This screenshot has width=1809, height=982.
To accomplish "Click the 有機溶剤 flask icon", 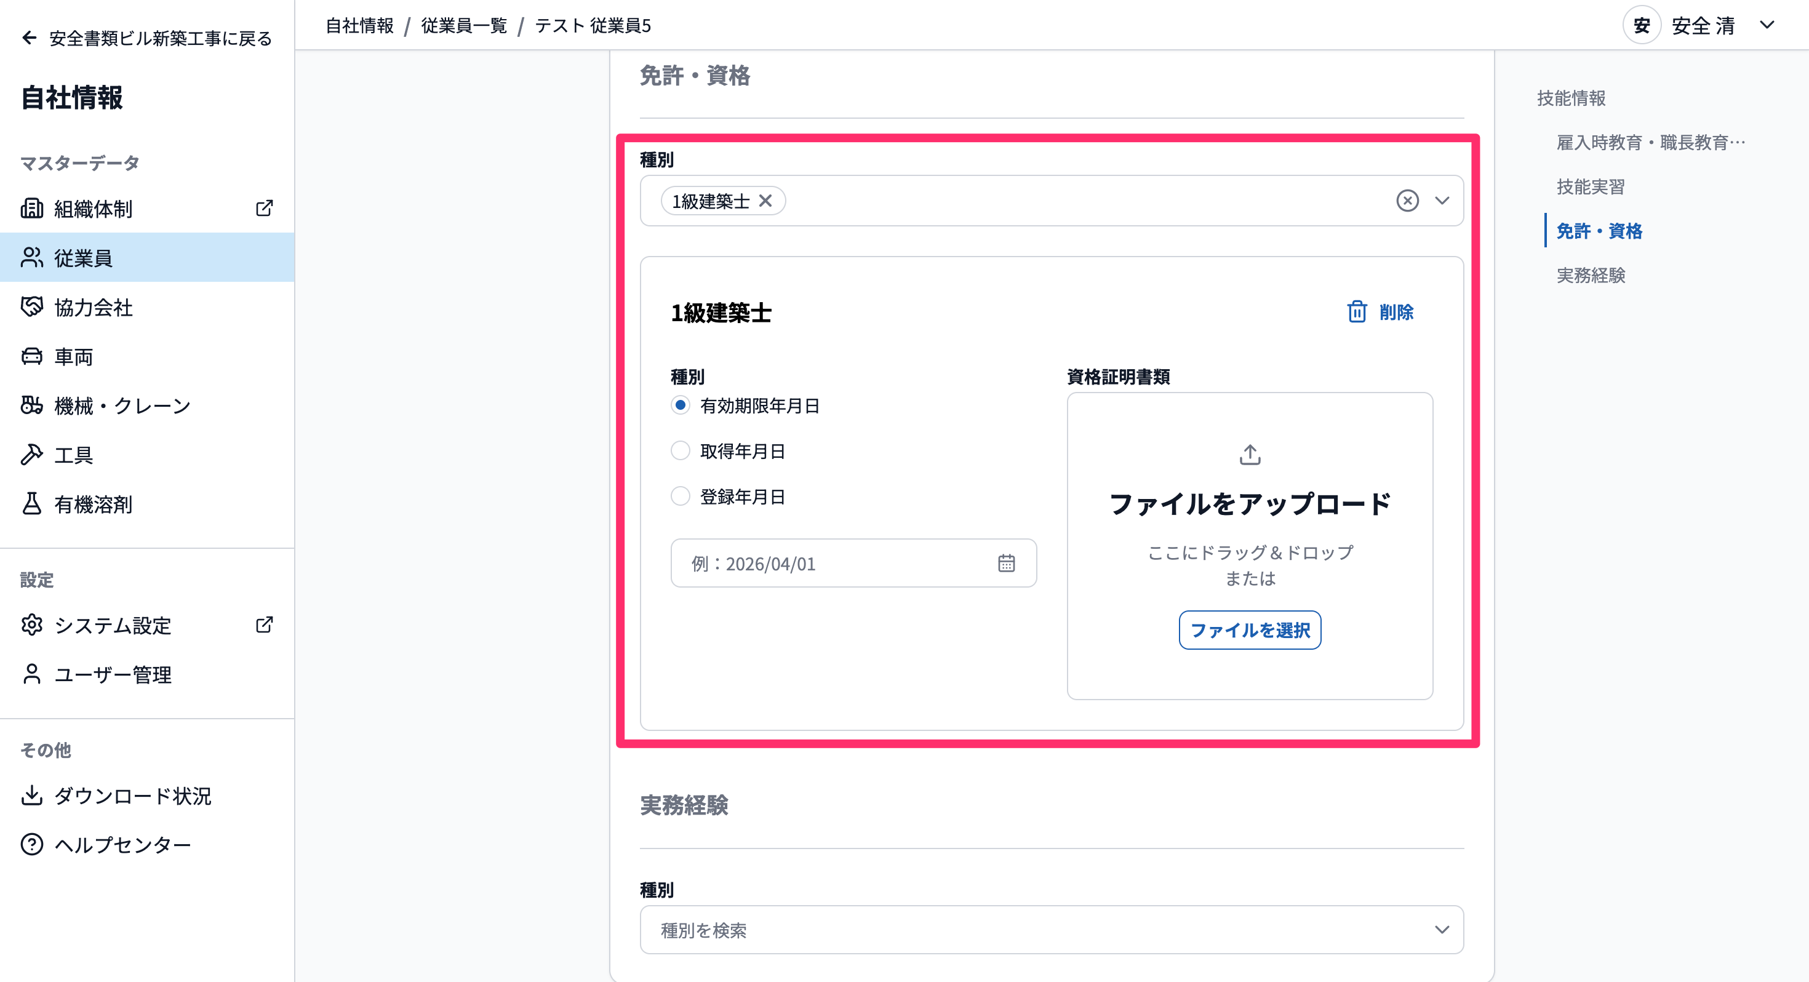I will point(31,504).
